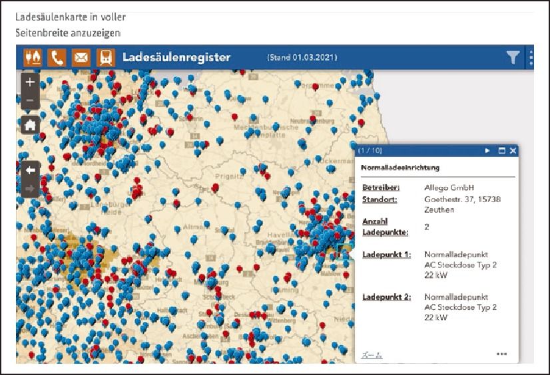Click the charging plug and gas icon
The height and width of the screenshot is (375, 550).
point(33,57)
